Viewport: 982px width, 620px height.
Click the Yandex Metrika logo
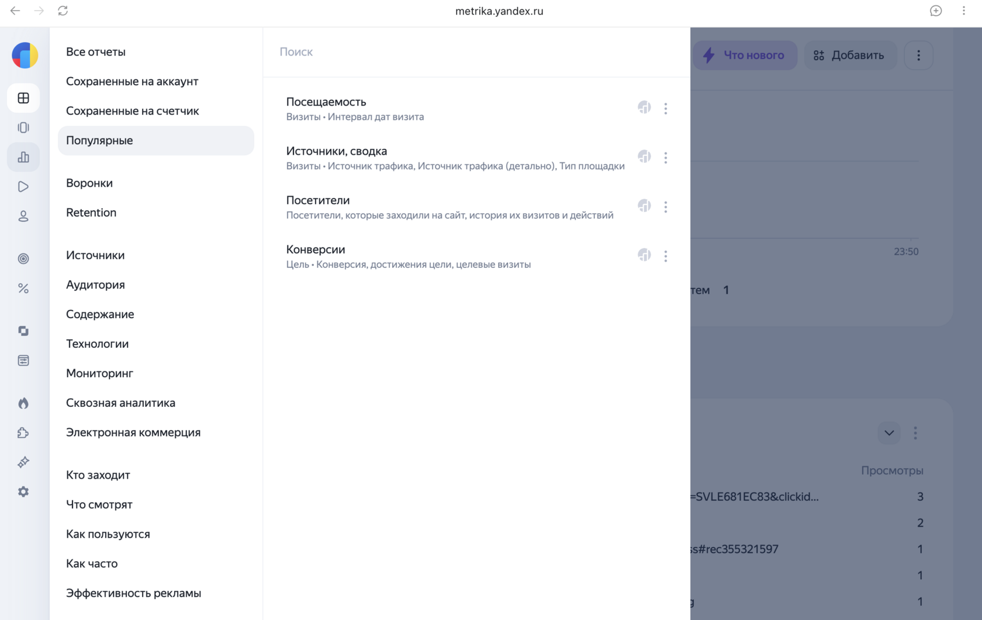click(25, 55)
